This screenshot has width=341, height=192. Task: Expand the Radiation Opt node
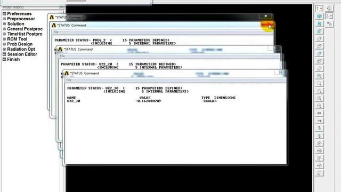coord(4,49)
